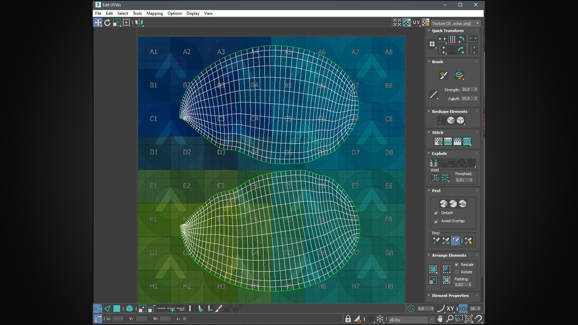The height and width of the screenshot is (325, 578).
Task: Switch to Edge sub-object mode
Action: pyautogui.click(x=107, y=308)
